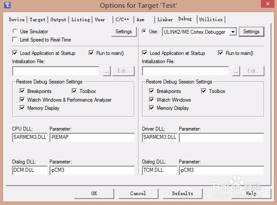This screenshot has width=277, height=205.
Task: Click the DCM.DLL Dialog DLL field
Action: [x=30, y=170]
